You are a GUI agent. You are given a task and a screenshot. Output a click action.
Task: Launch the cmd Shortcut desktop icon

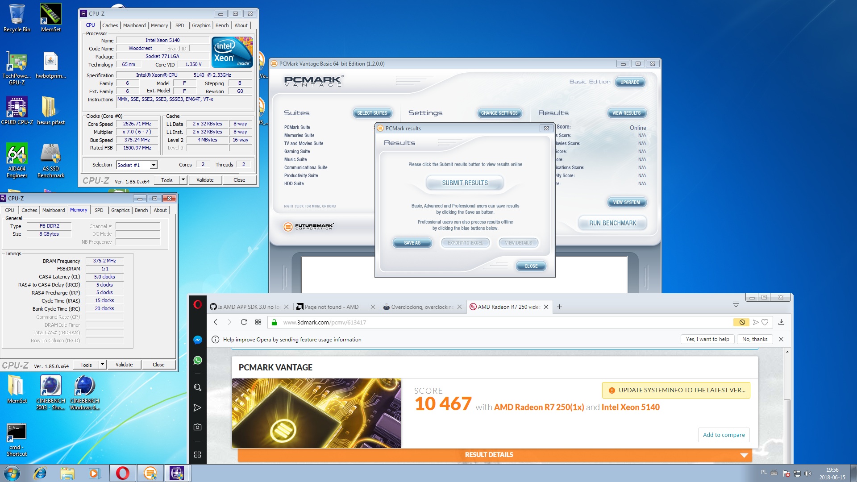17,440
